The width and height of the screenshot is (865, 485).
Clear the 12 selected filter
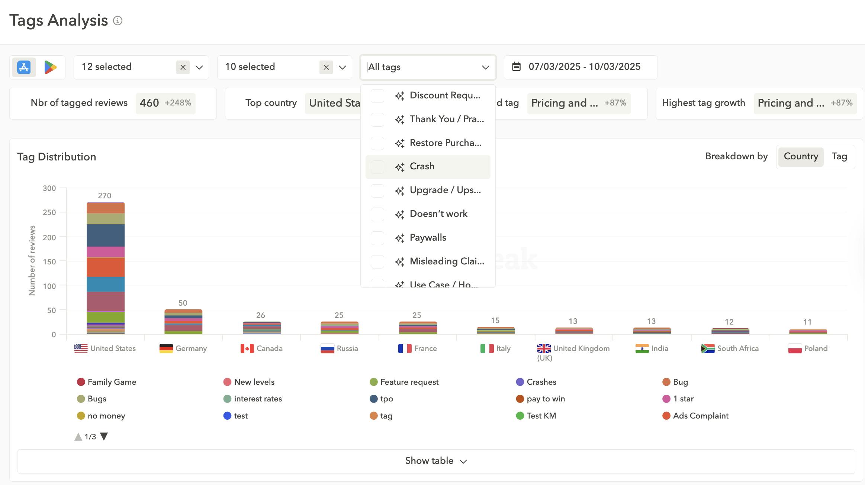pos(183,67)
